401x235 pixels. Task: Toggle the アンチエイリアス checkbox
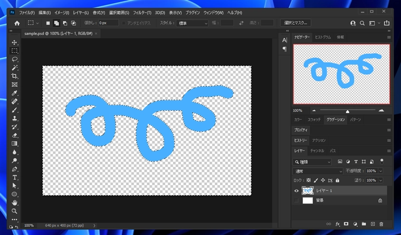(124, 23)
